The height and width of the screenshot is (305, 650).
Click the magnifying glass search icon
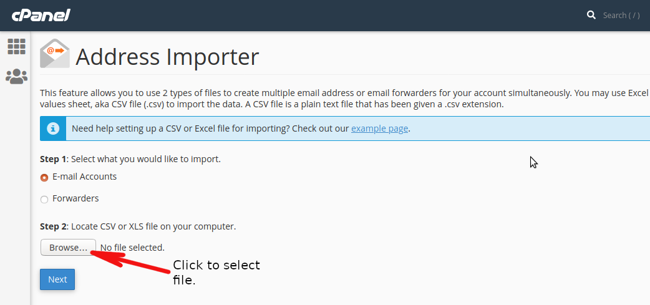[591, 16]
